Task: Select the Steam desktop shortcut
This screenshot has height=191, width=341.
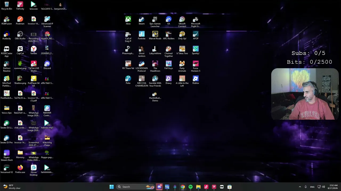Action: 141,20
